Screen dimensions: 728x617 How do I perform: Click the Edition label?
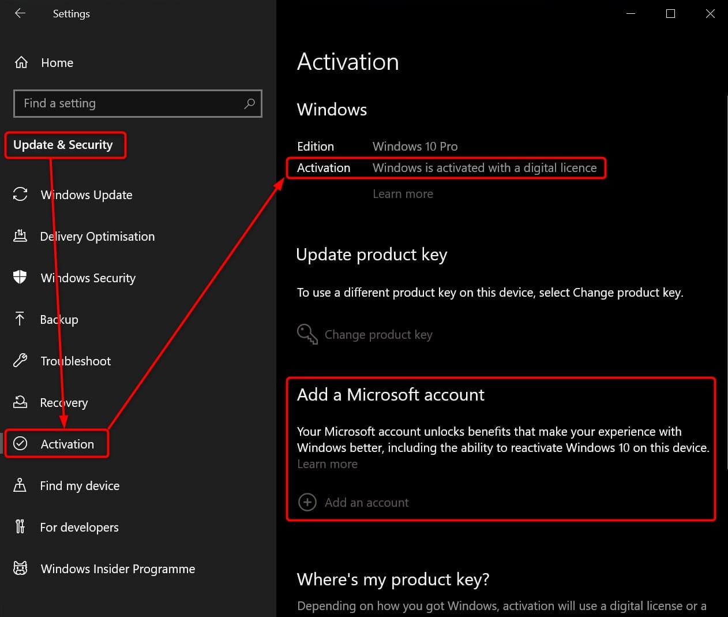pos(316,147)
